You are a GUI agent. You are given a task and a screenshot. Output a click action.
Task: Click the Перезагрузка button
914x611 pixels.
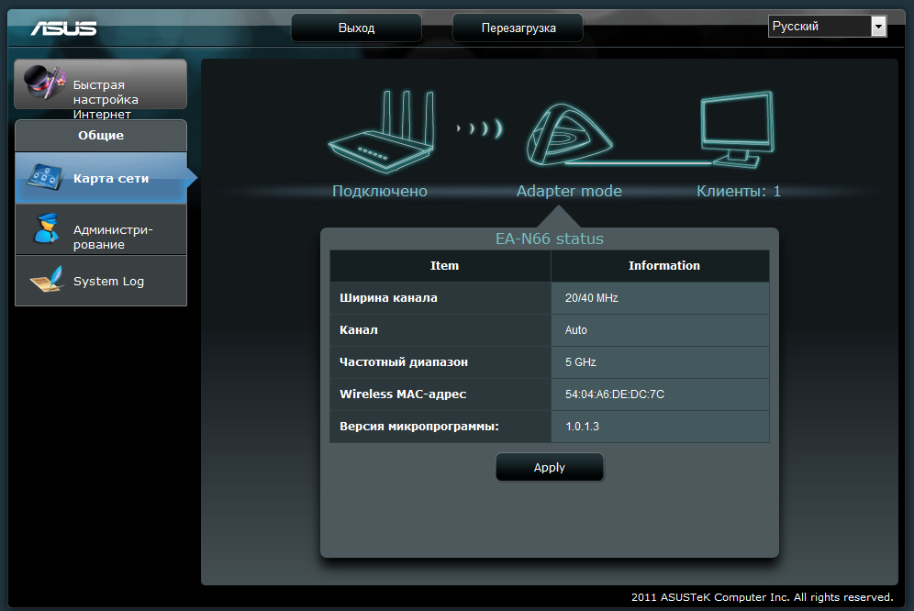click(x=518, y=28)
